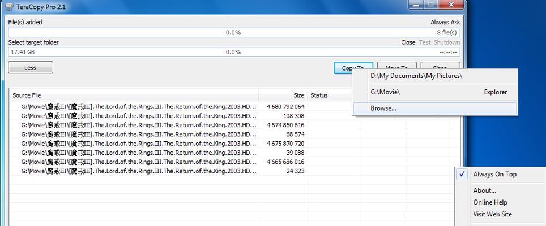The width and height of the screenshot is (546, 226).
Task: Select file row with size 4 665 686 016
Action: click(235, 162)
